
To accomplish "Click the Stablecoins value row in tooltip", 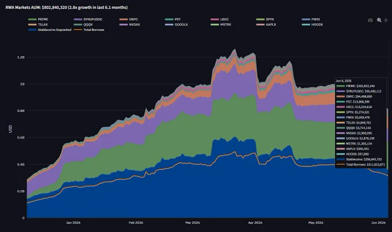I will pyautogui.click(x=359, y=159).
